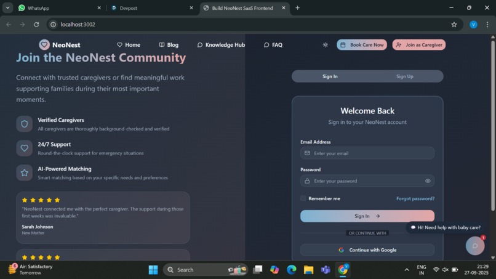496x279 pixels.
Task: Switch to the WhatsApp browser tab
Action: pyautogui.click(x=60, y=8)
